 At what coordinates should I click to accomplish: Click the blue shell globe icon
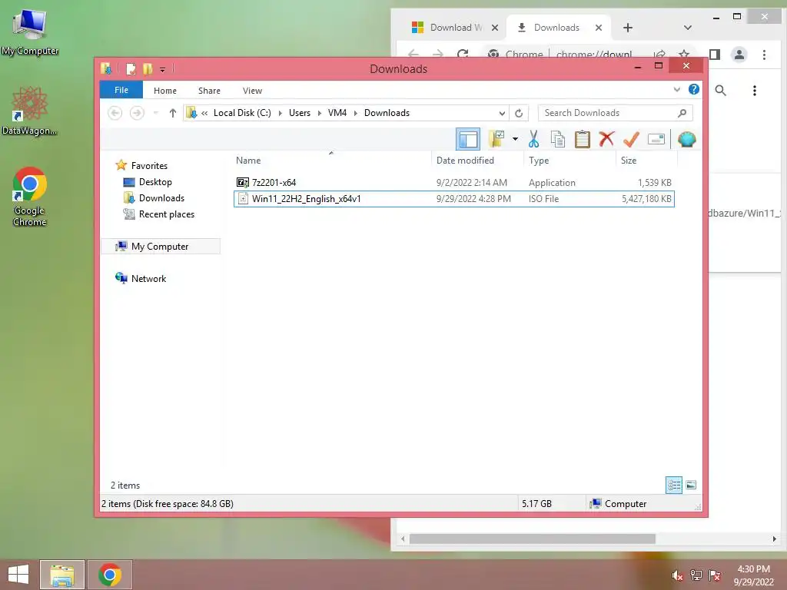(x=686, y=140)
